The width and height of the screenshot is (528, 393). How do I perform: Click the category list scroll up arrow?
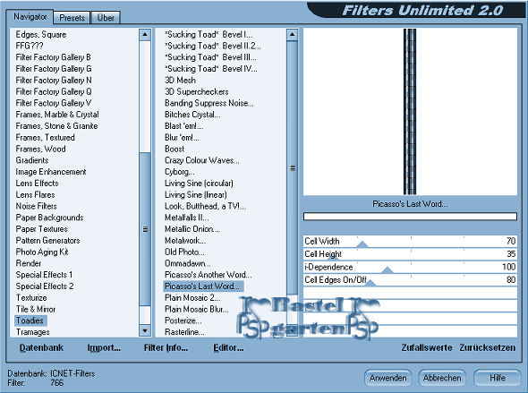tap(145, 35)
